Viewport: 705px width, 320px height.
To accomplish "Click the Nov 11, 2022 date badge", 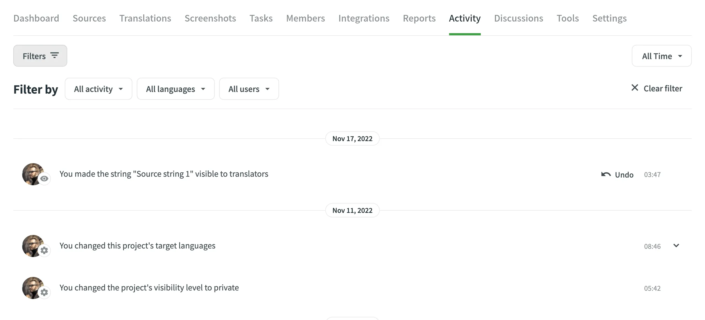I will point(352,210).
